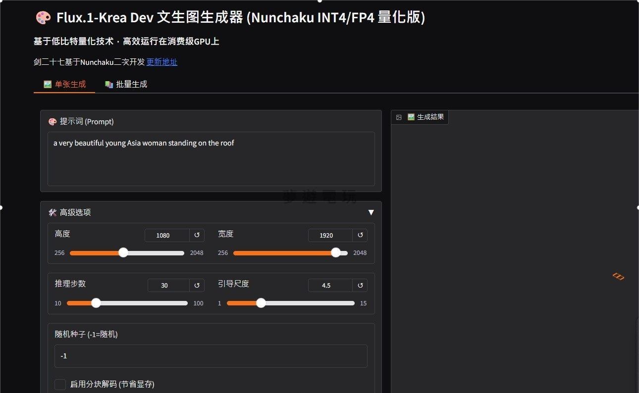
Task: Select the 单张生成 tab
Action: [65, 84]
